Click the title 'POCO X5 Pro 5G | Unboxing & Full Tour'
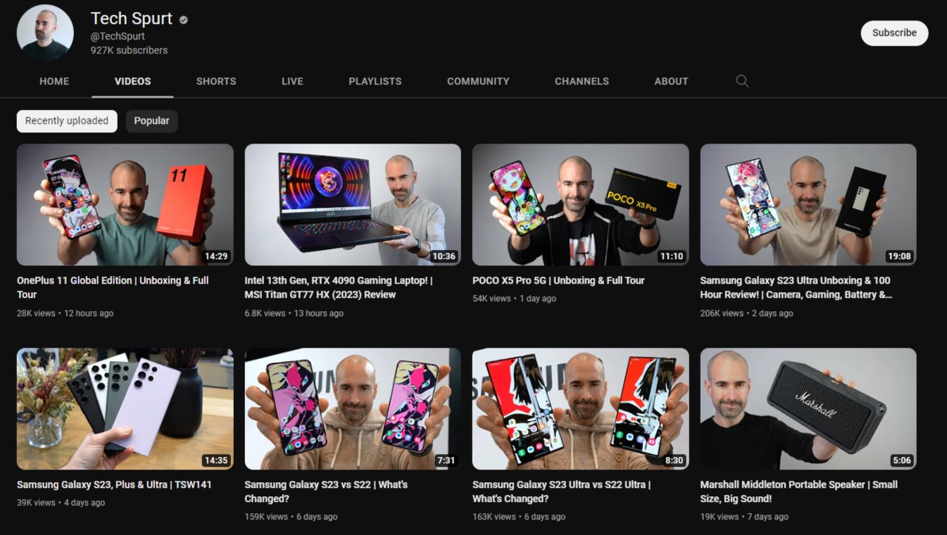This screenshot has height=535, width=947. point(558,280)
